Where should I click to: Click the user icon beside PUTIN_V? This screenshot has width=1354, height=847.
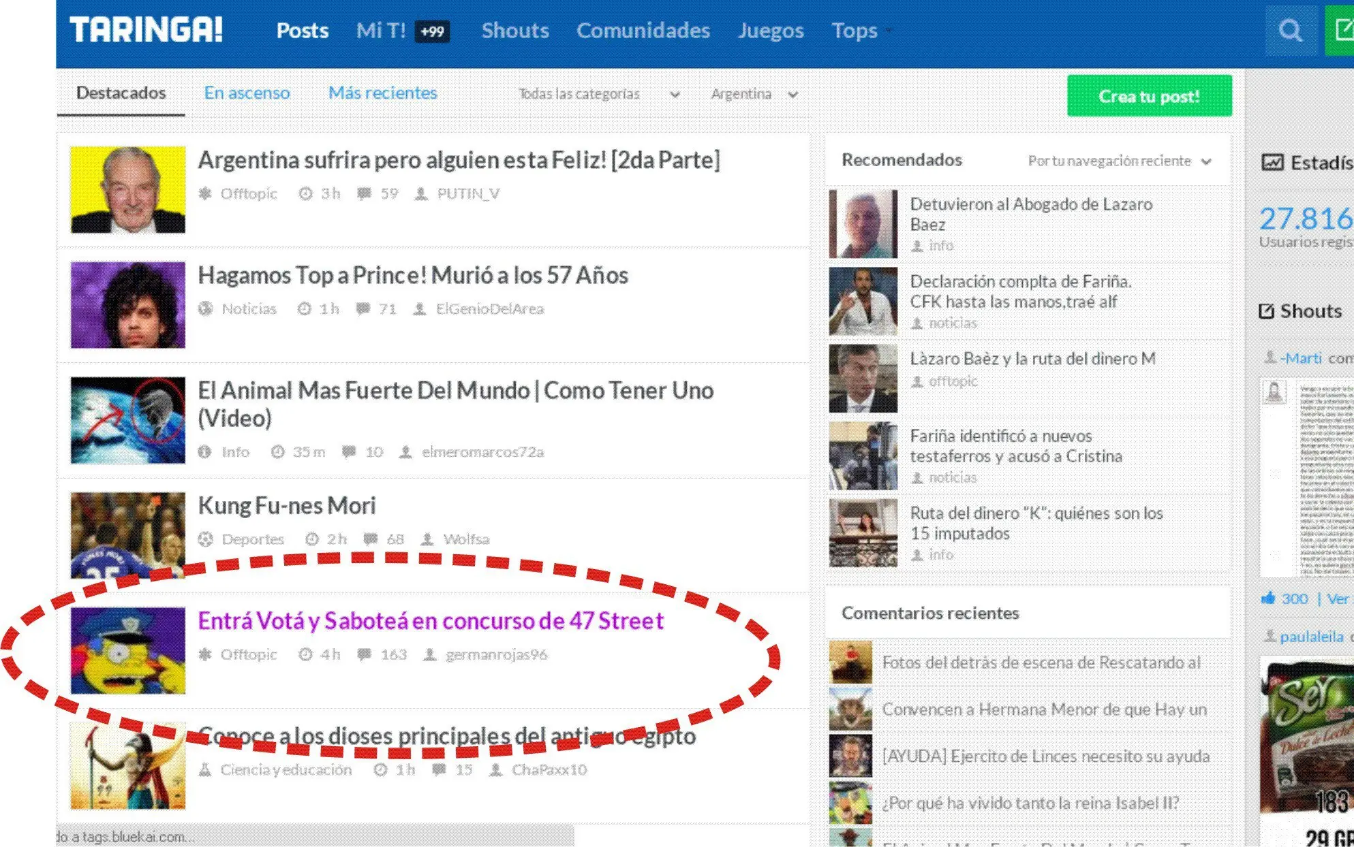coord(421,193)
